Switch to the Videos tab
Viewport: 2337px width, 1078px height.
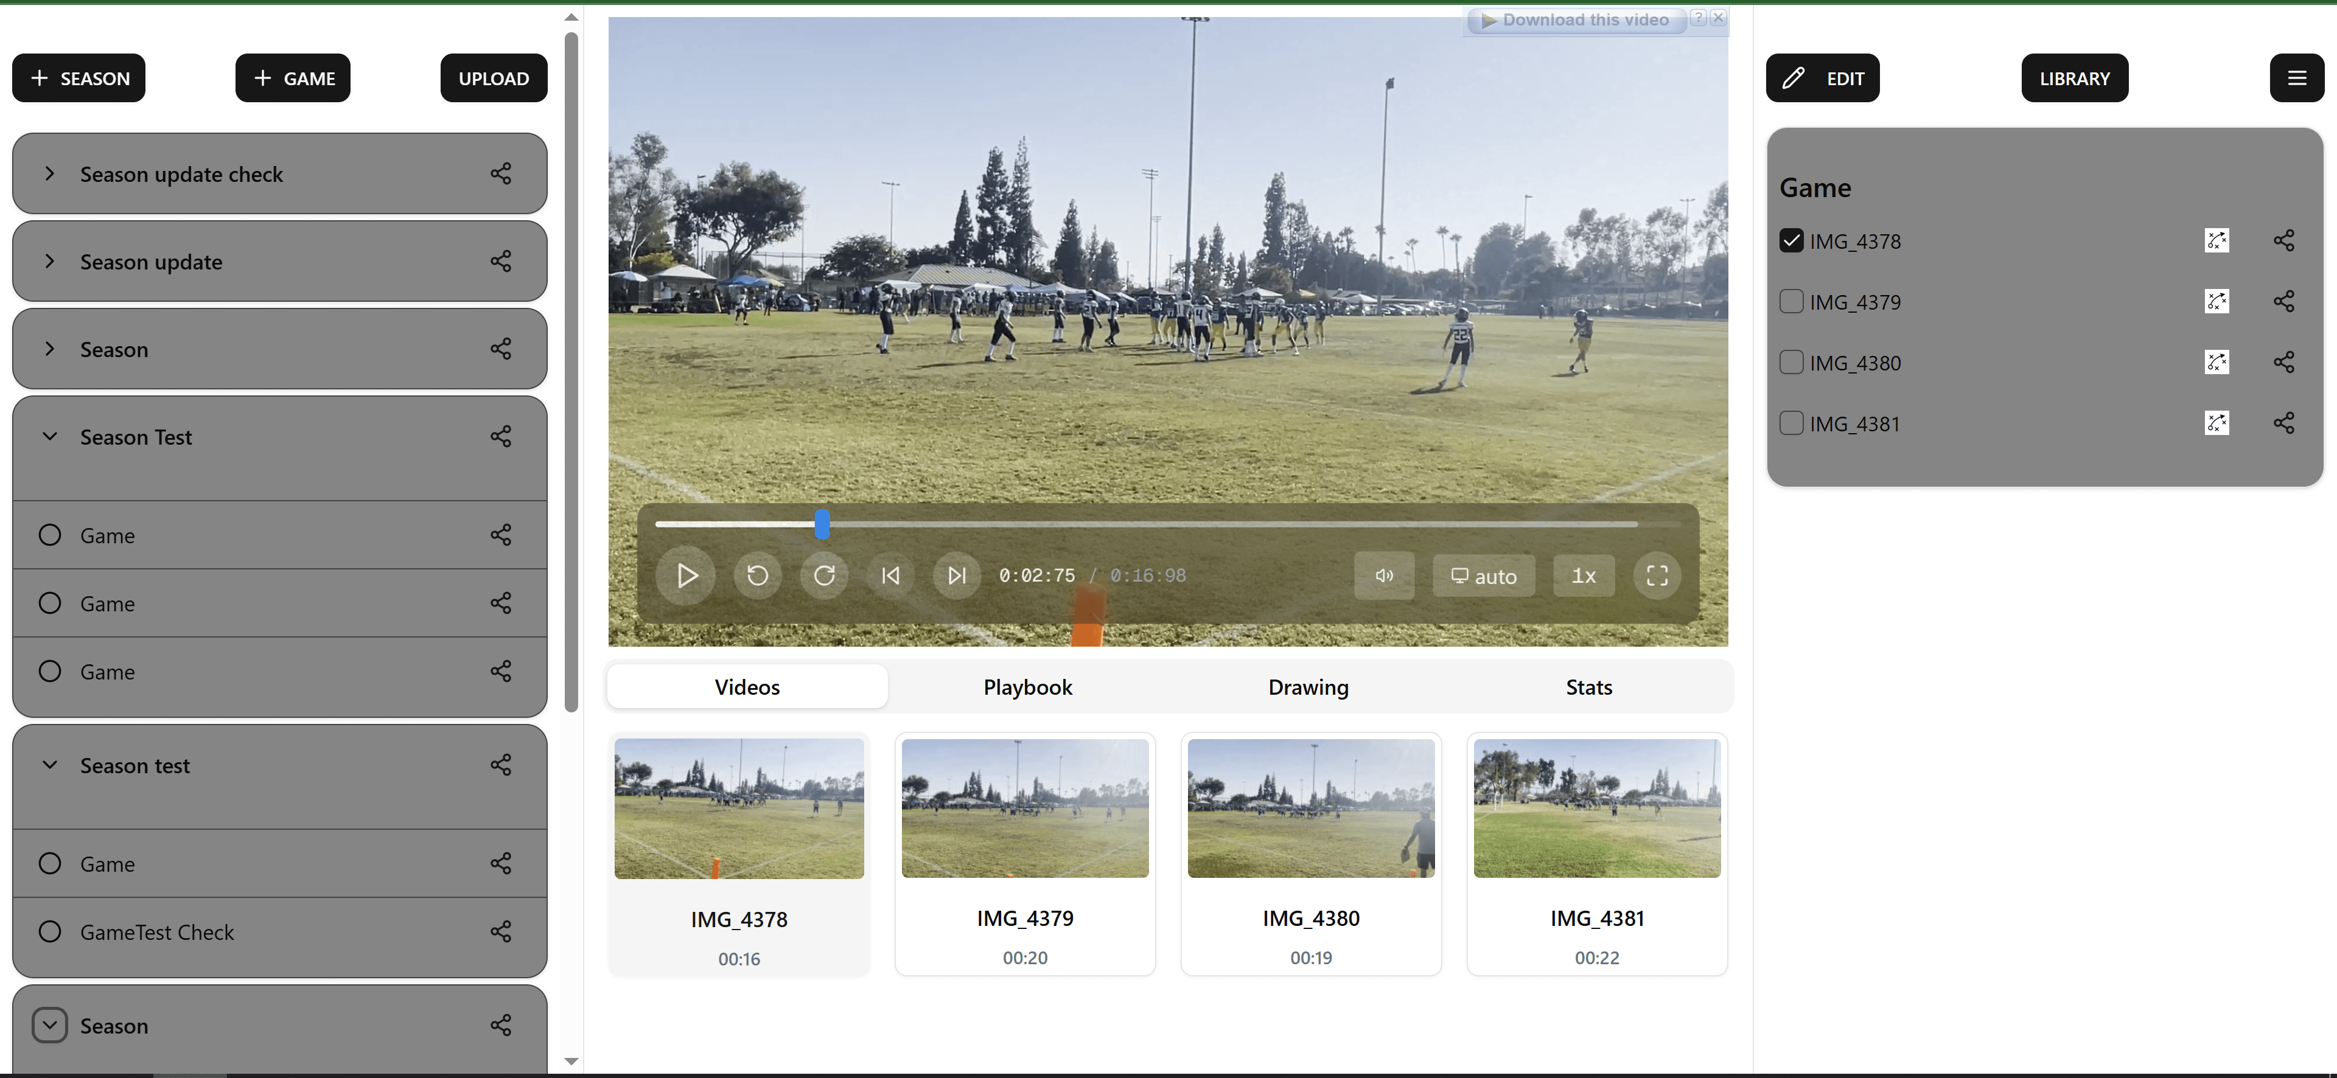[747, 686]
